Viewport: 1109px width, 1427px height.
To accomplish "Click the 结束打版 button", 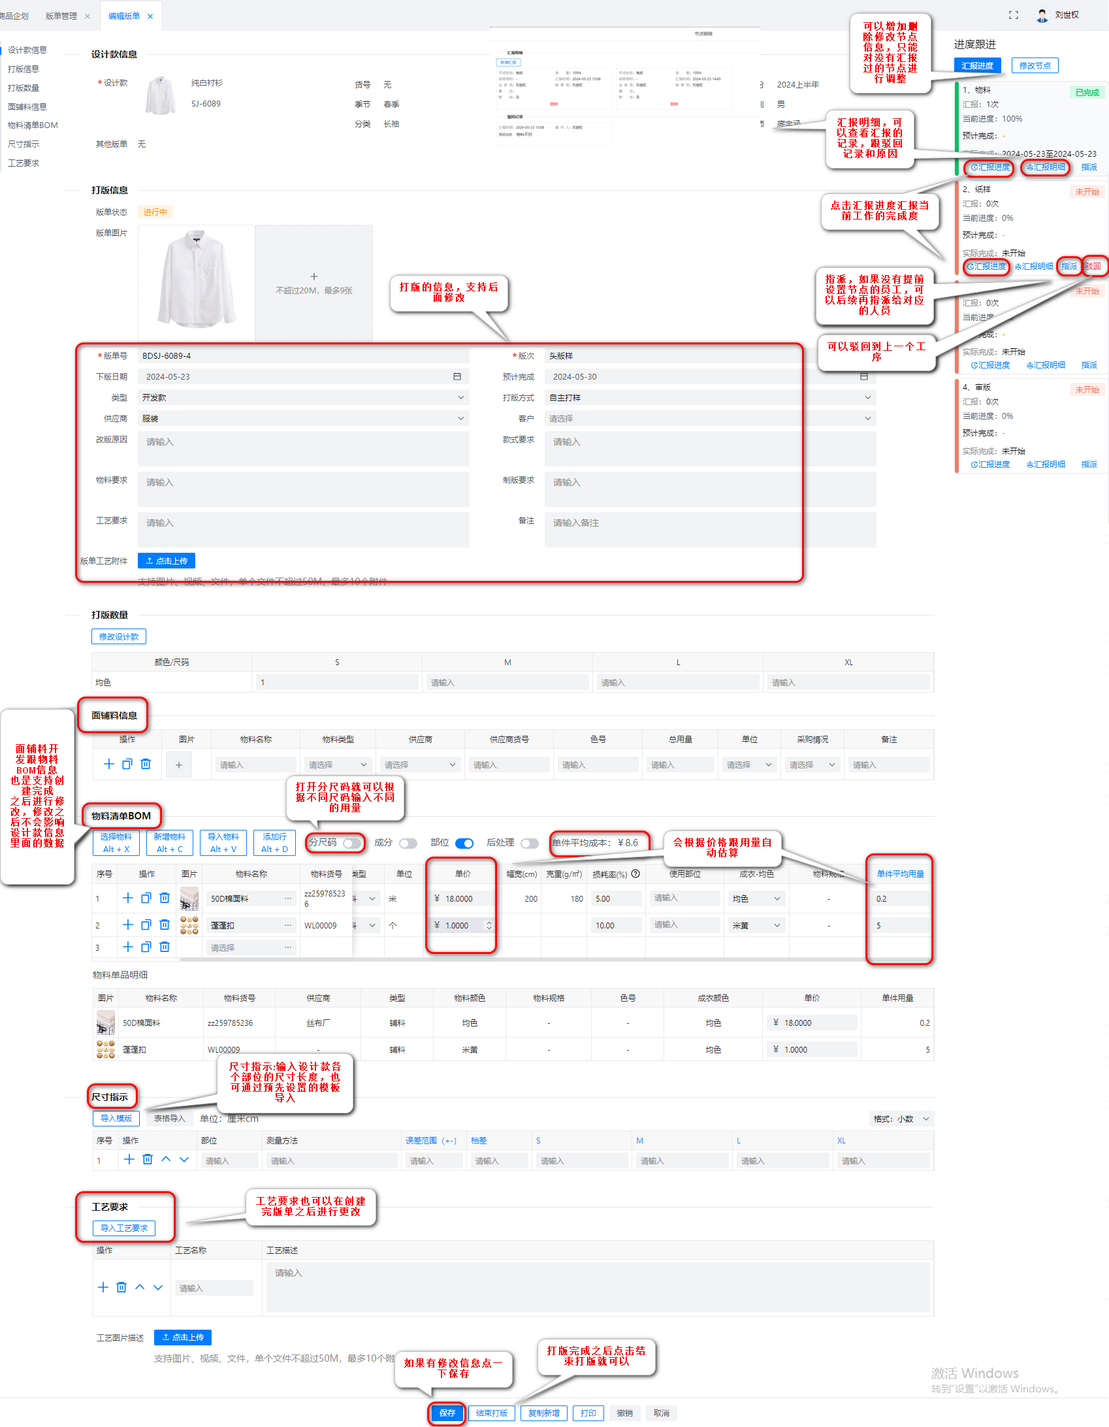I will (491, 1413).
